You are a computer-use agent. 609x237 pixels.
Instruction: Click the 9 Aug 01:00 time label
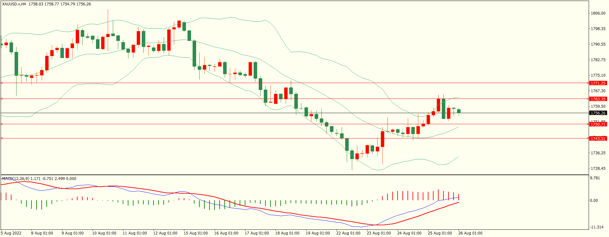[72, 233]
